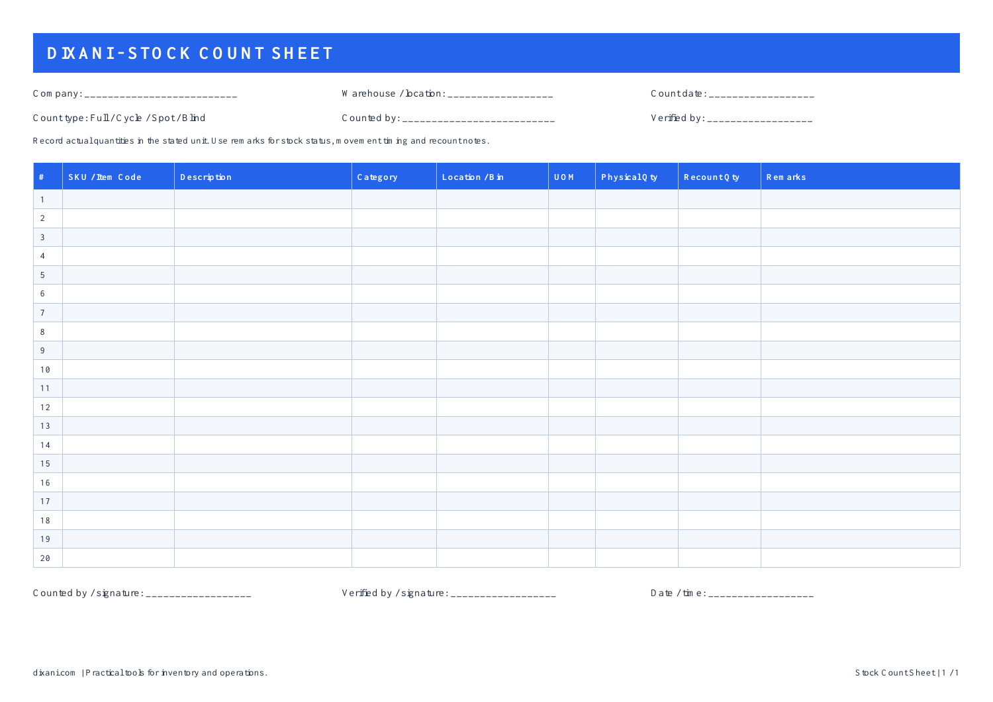
Task: Click the "DIXANI - STOCK COUNT SHEET" title
Action: (x=190, y=53)
